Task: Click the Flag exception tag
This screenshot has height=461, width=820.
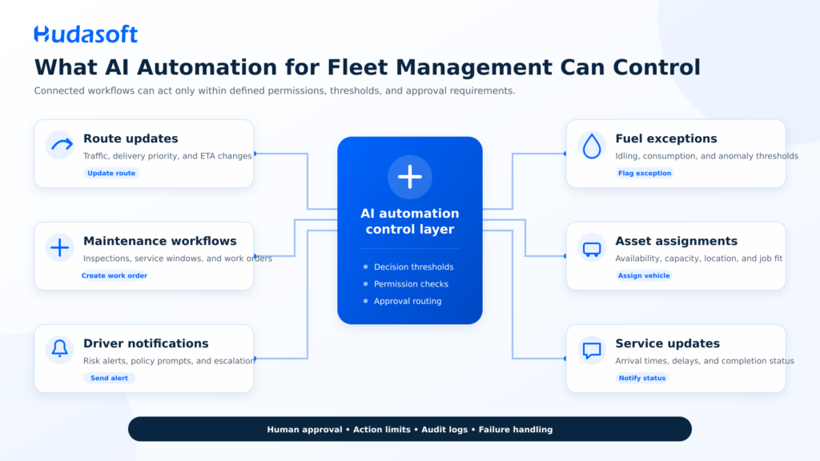Action: point(645,173)
